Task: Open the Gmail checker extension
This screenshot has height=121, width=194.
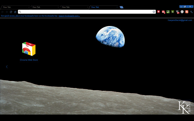Action: coord(163,12)
